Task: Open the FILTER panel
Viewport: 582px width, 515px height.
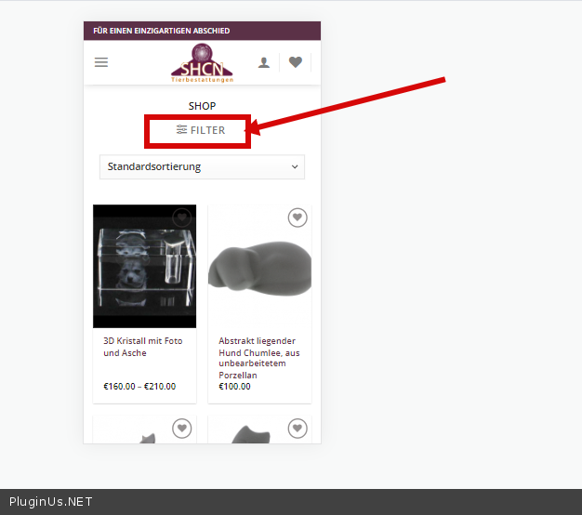Action: click(x=201, y=130)
